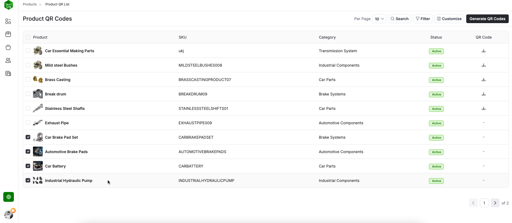Go to the Products breadcrumb
The height and width of the screenshot is (223, 512).
pos(30,4)
